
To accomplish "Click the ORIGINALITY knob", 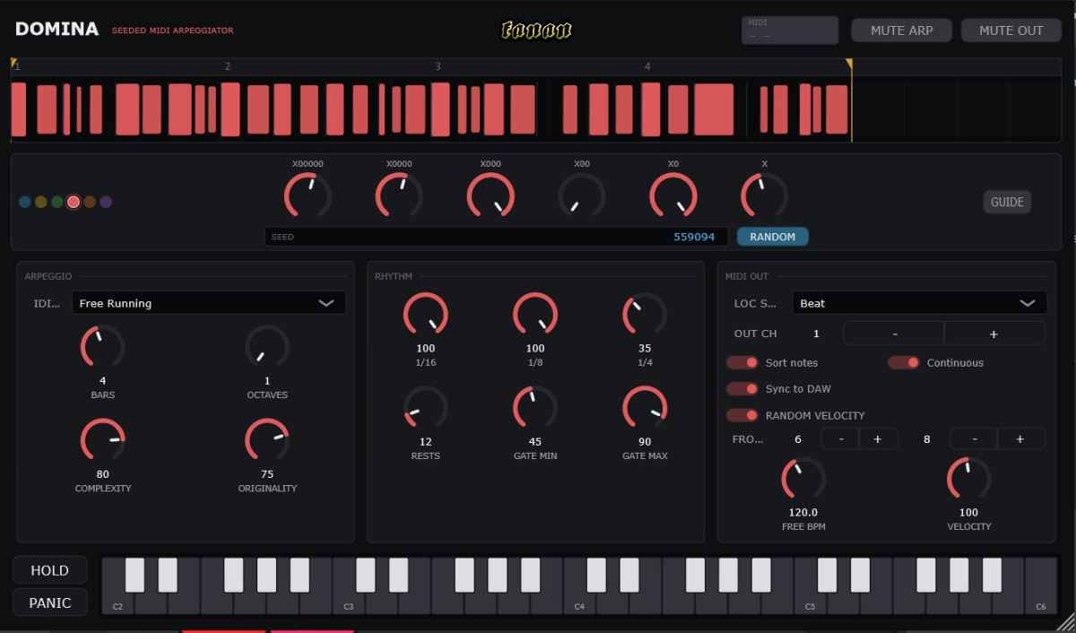I will [267, 440].
